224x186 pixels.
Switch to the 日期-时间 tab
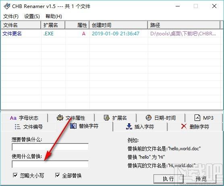pyautogui.click(x=161, y=118)
